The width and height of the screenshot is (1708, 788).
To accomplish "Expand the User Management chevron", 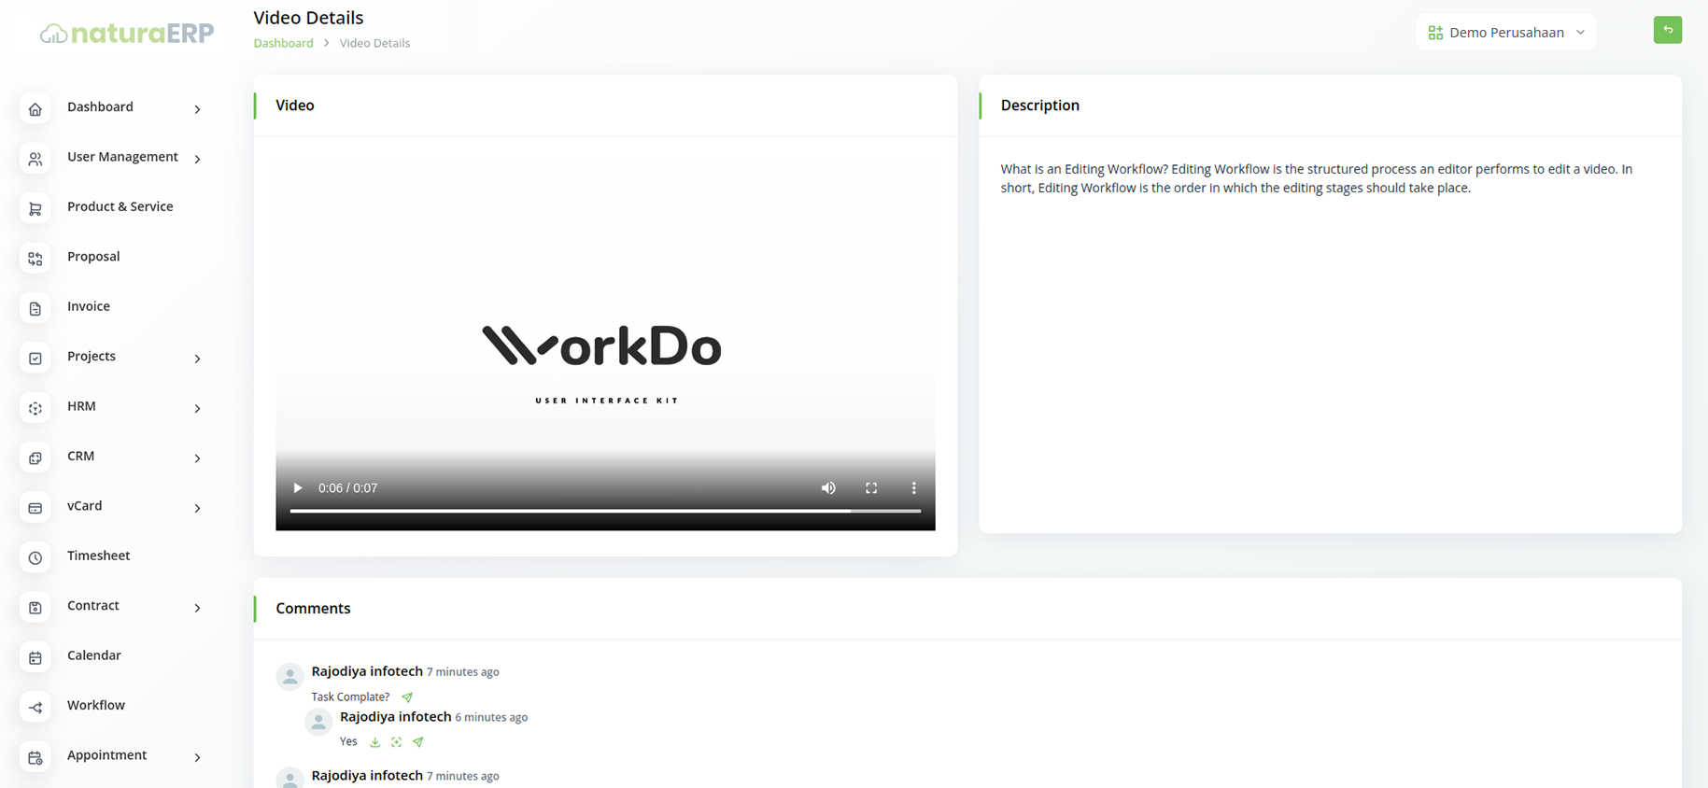I will 197,159.
